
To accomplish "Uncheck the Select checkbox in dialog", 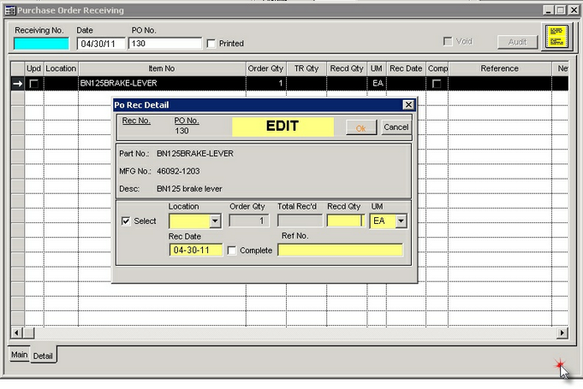I will tap(127, 221).
